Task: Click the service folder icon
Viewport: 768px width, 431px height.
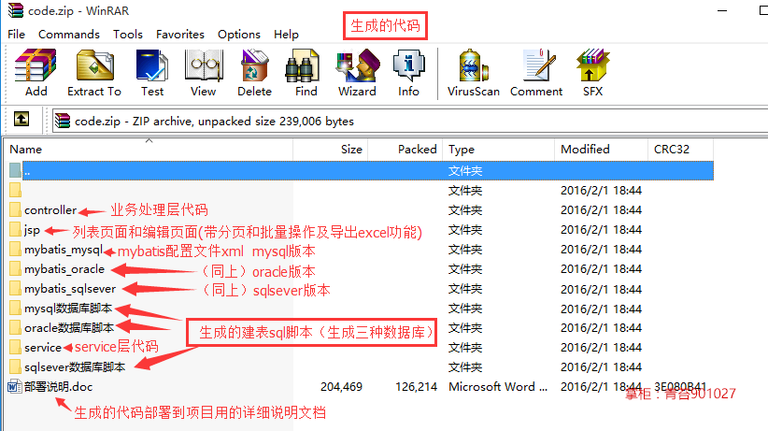Action: pyautogui.click(x=15, y=347)
